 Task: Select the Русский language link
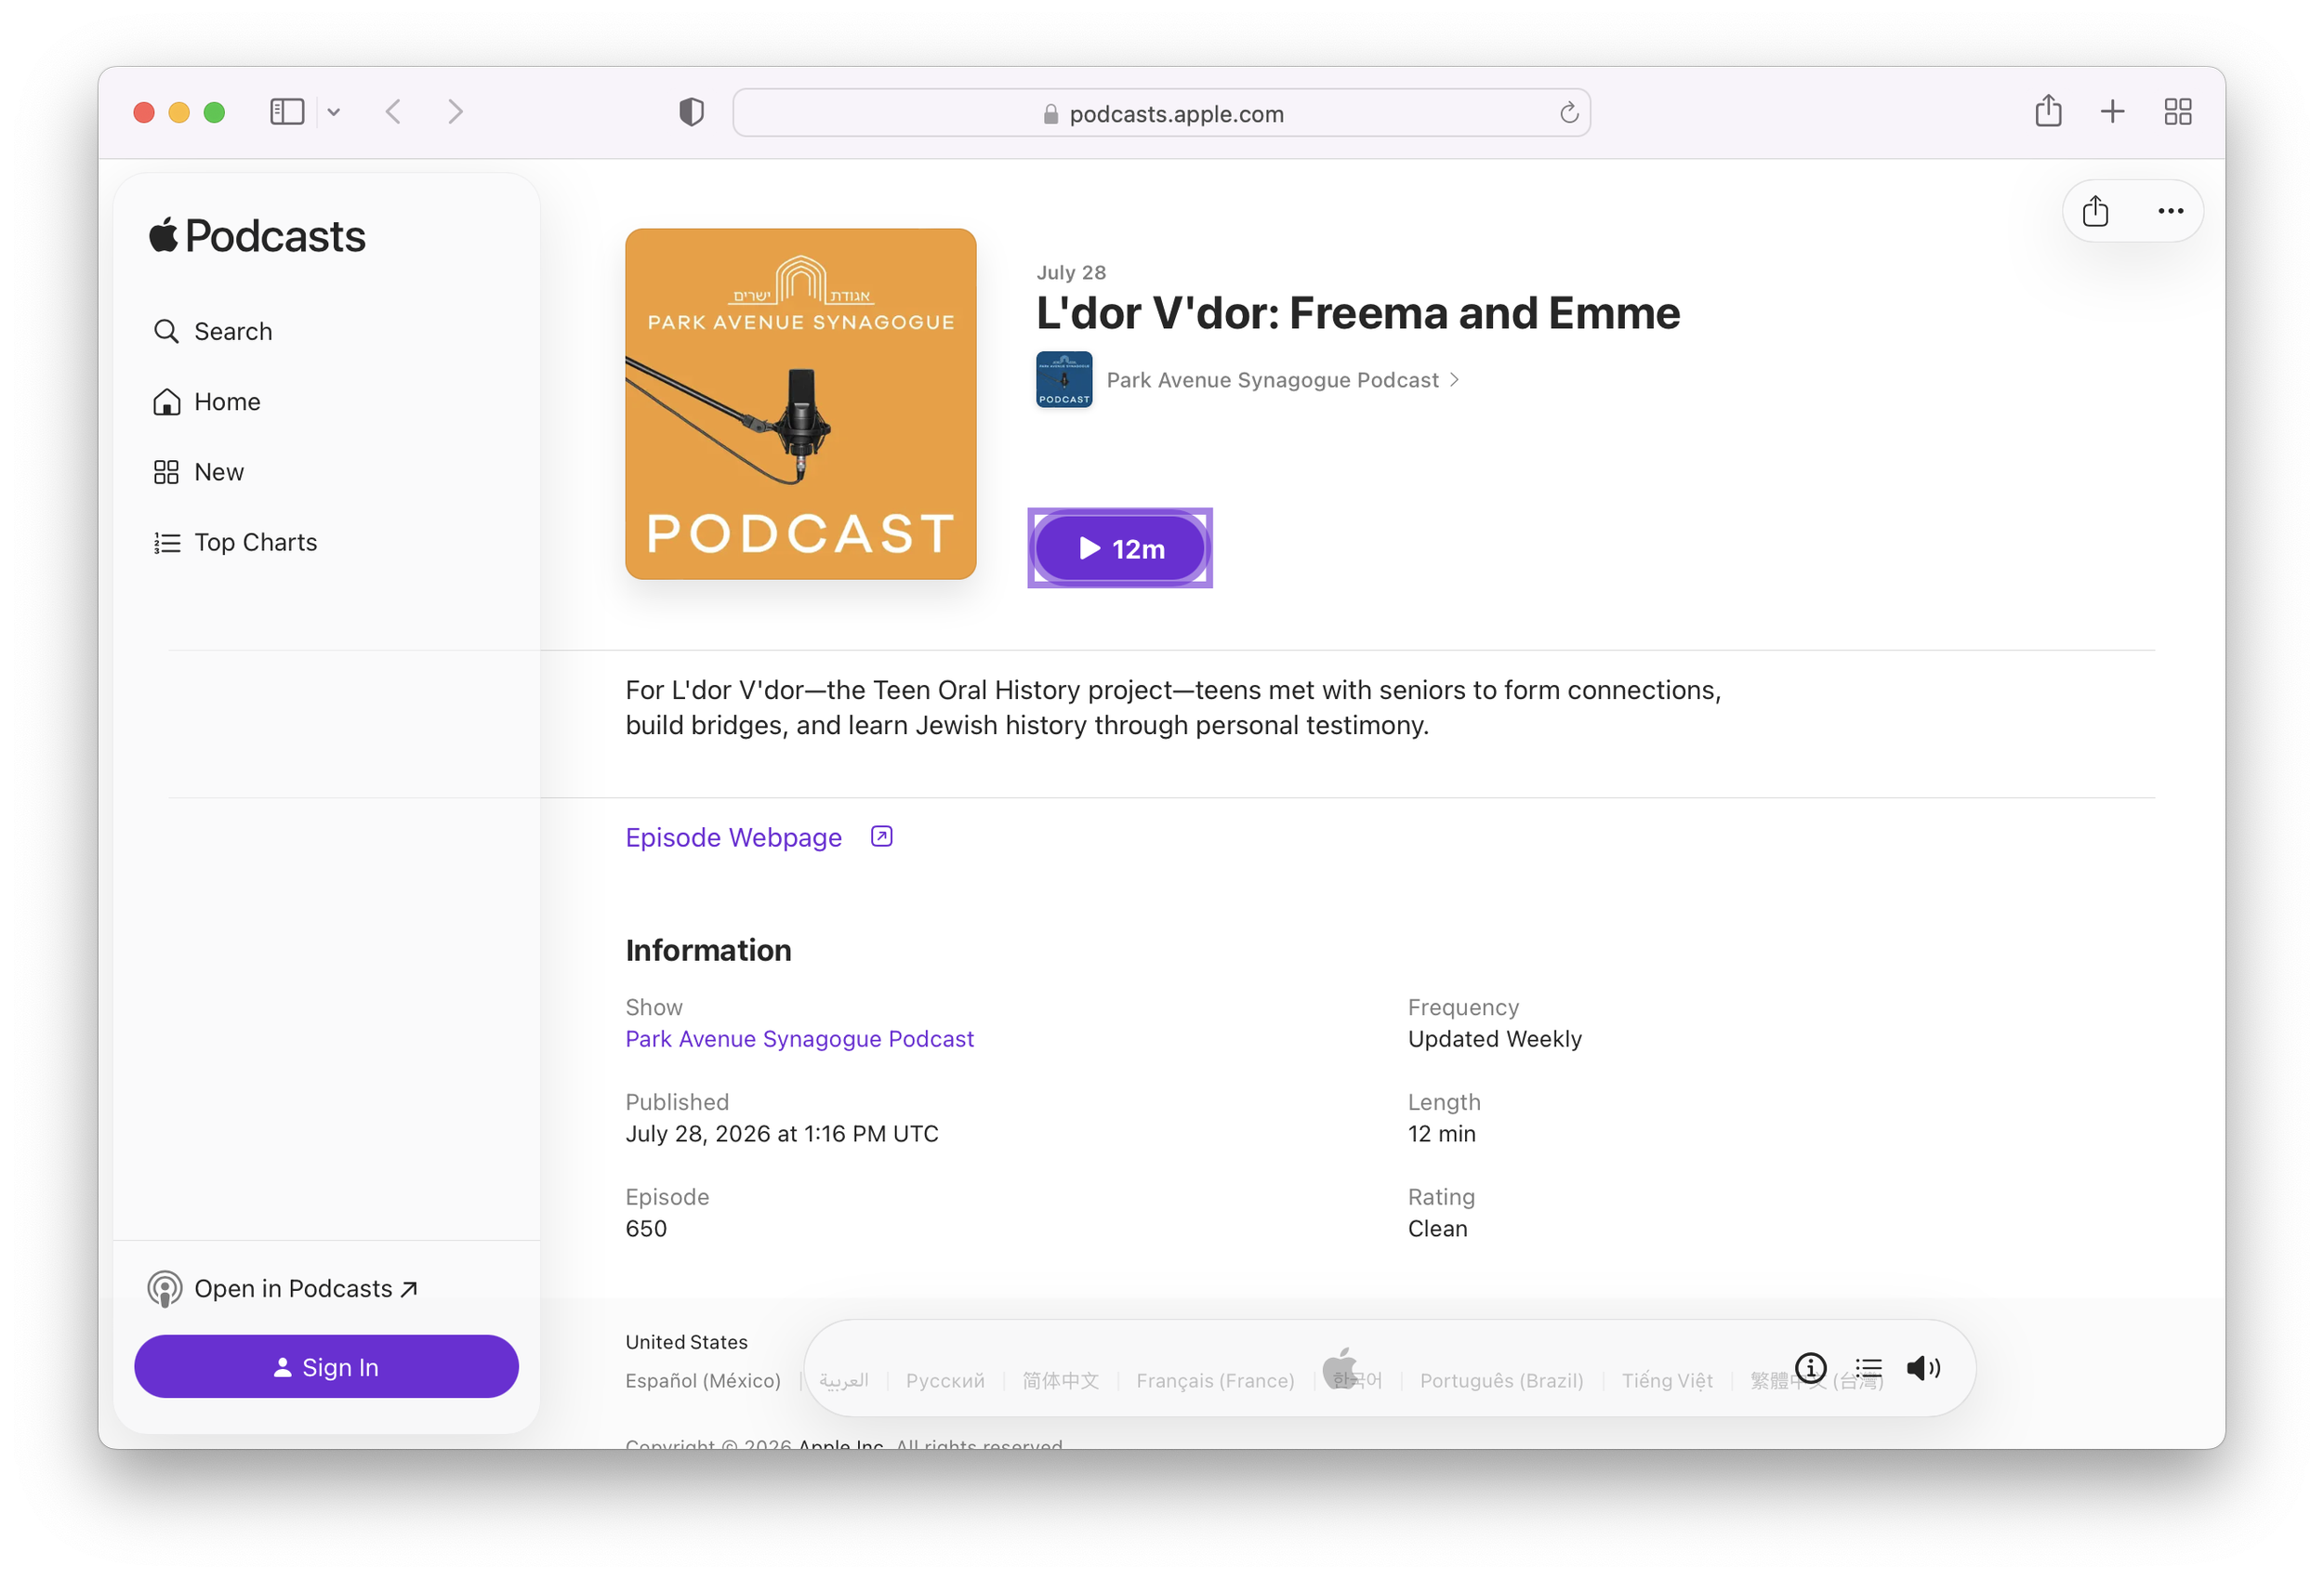(944, 1380)
